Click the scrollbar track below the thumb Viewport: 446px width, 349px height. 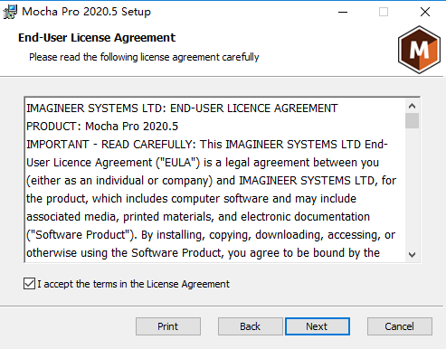(412, 188)
